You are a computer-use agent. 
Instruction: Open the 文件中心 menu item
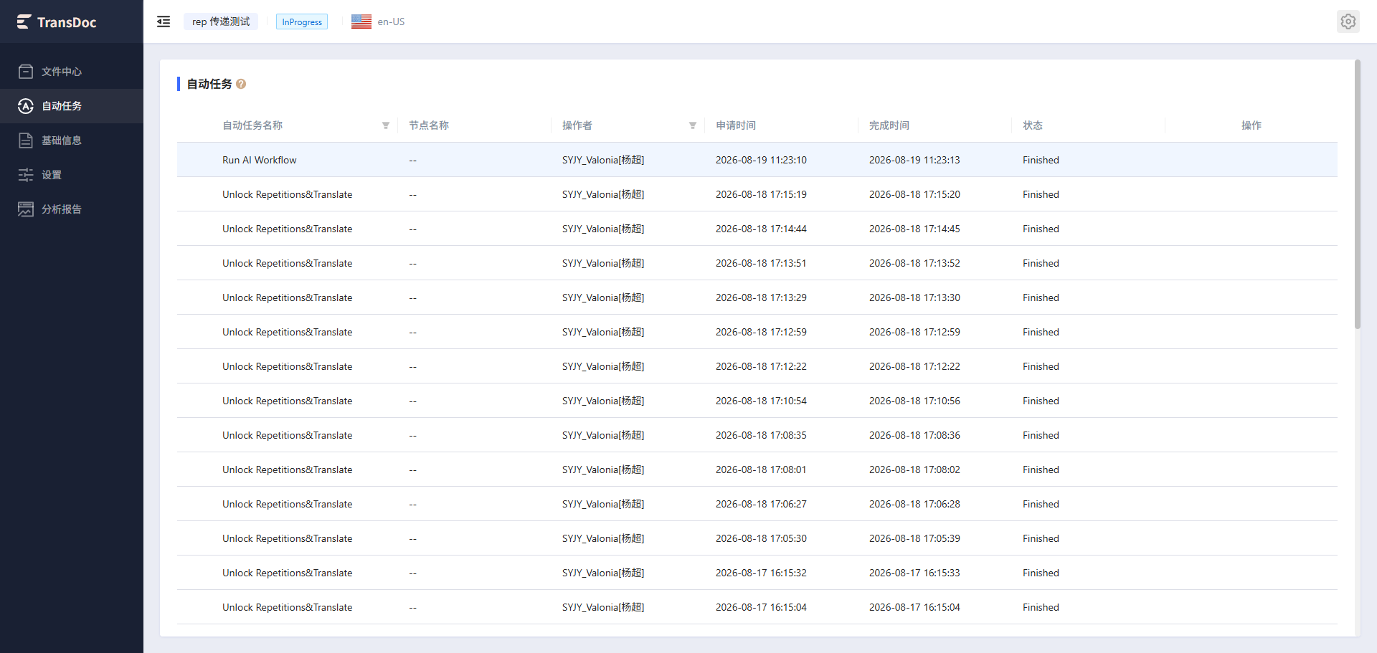click(x=72, y=72)
